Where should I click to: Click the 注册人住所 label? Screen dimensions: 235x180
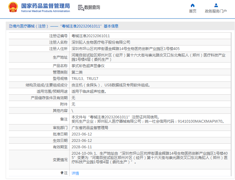(x=58, y=49)
